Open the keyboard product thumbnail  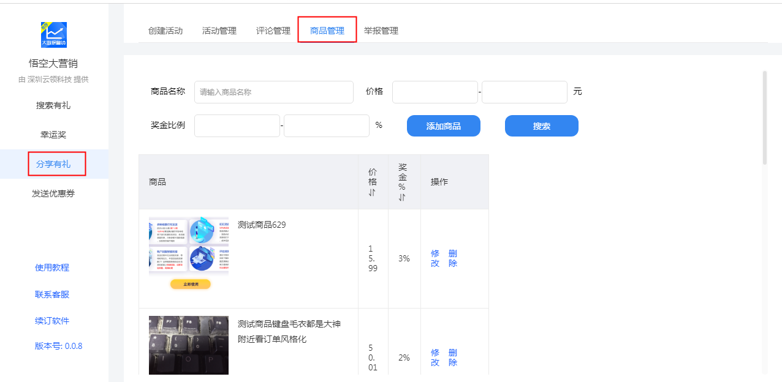(189, 345)
